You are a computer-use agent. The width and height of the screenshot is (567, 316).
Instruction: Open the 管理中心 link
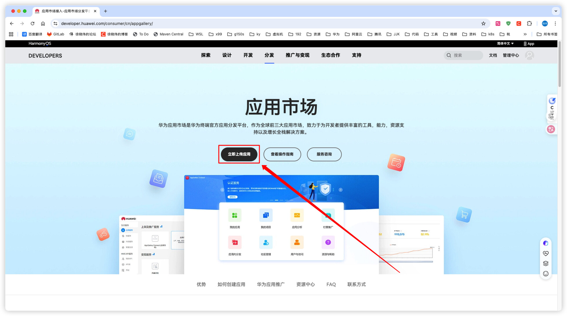(511, 55)
